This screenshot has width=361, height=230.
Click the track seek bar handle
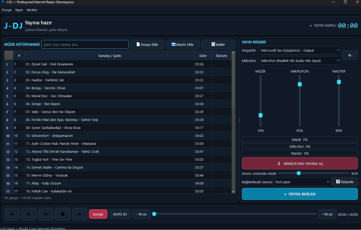tap(154, 214)
